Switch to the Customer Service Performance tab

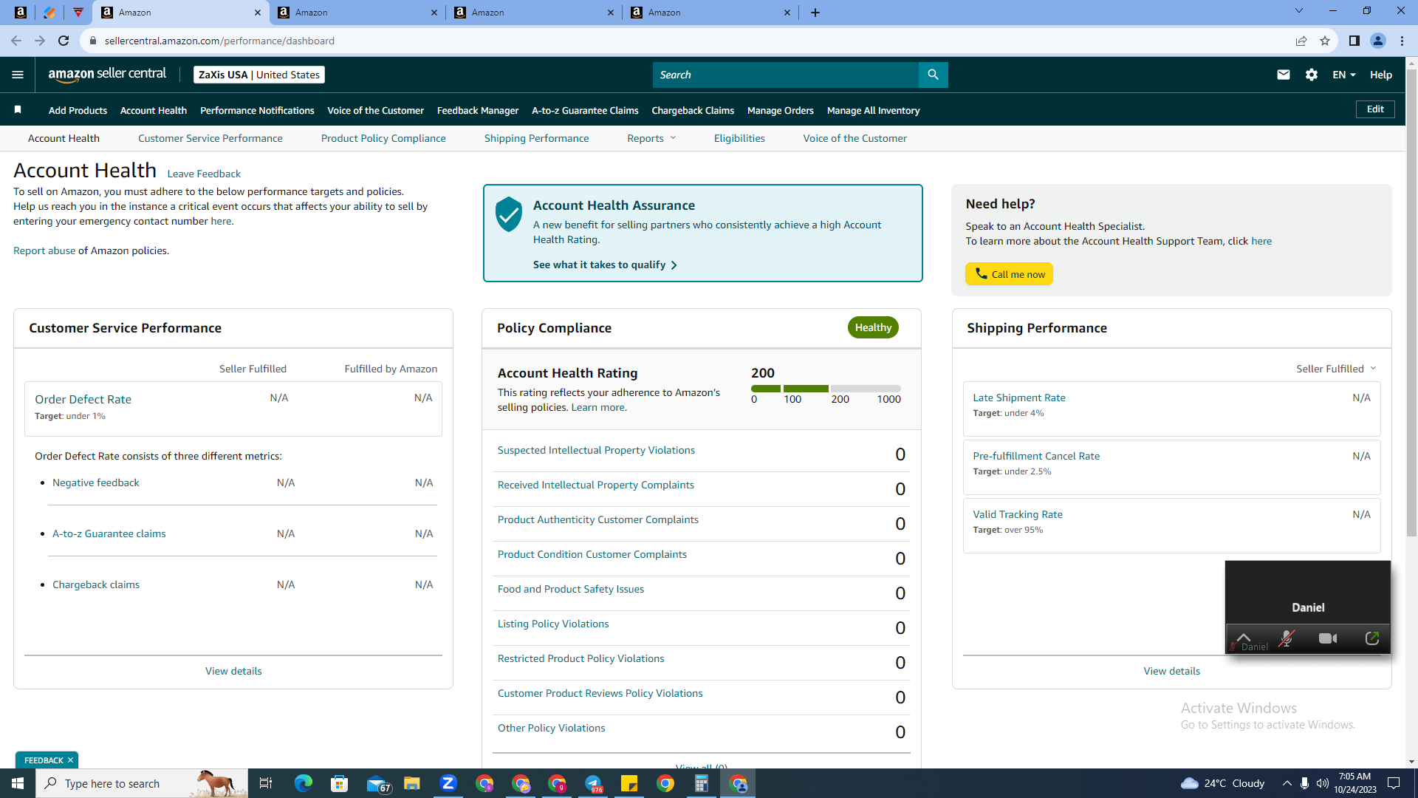(x=210, y=138)
